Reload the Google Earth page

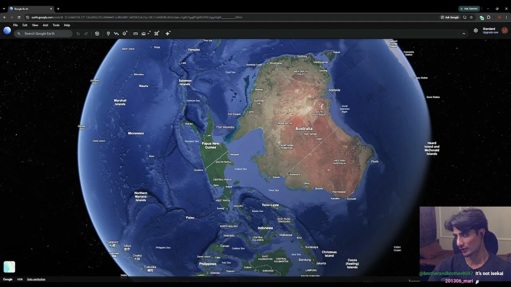click(x=19, y=17)
